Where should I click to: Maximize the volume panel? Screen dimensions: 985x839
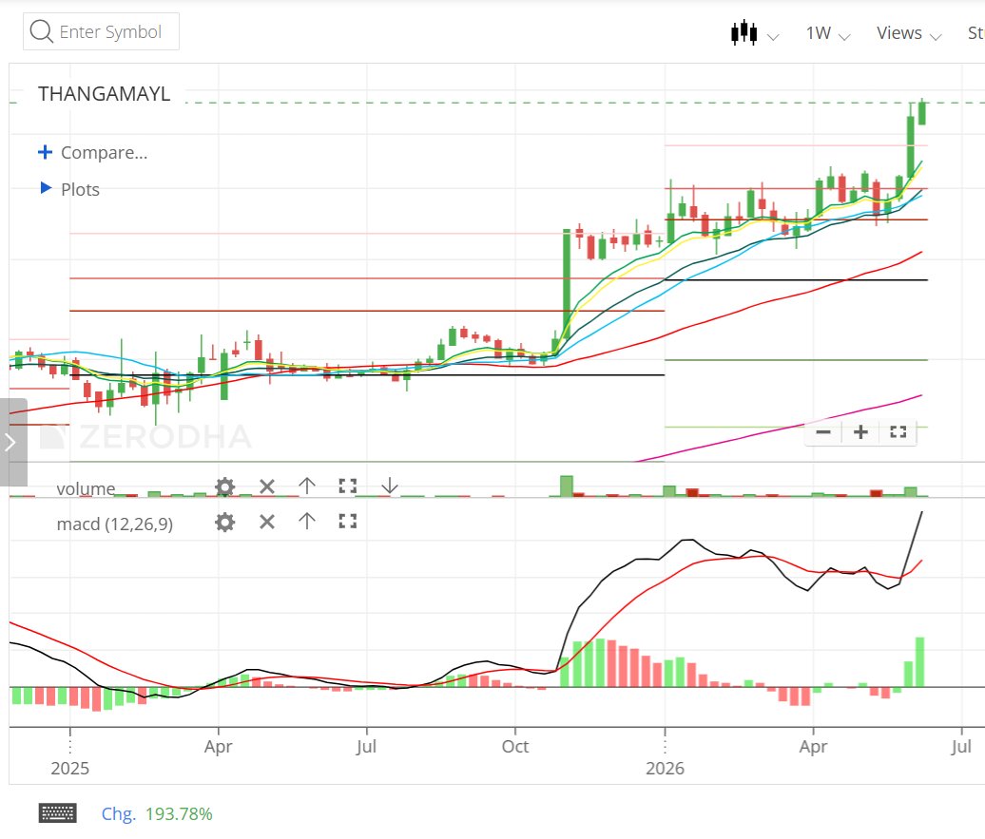tap(347, 486)
